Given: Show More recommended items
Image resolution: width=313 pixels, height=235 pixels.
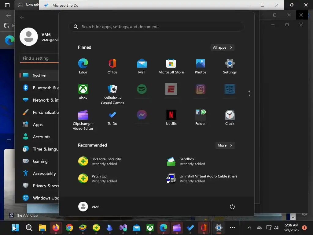Looking at the screenshot, I should tap(225, 145).
